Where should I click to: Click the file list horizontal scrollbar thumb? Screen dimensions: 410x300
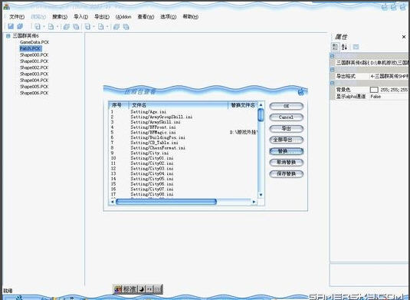pos(166,202)
